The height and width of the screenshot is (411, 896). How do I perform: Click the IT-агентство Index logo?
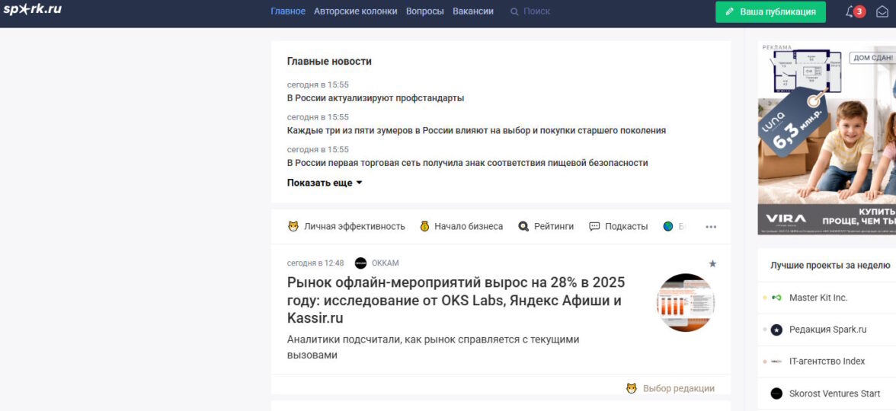776,362
